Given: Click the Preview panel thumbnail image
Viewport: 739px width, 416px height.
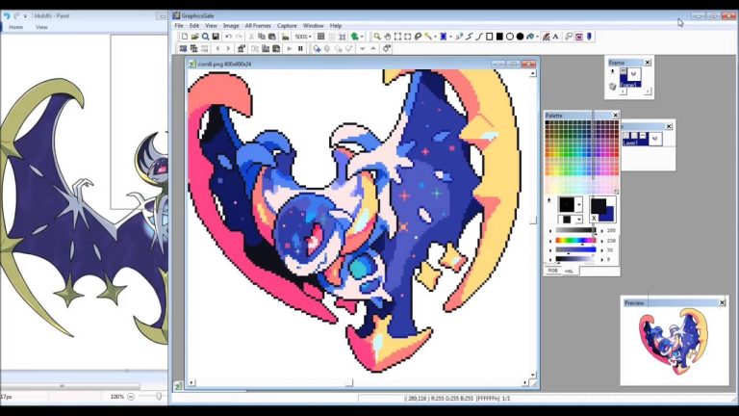Looking at the screenshot, I should coord(674,342).
